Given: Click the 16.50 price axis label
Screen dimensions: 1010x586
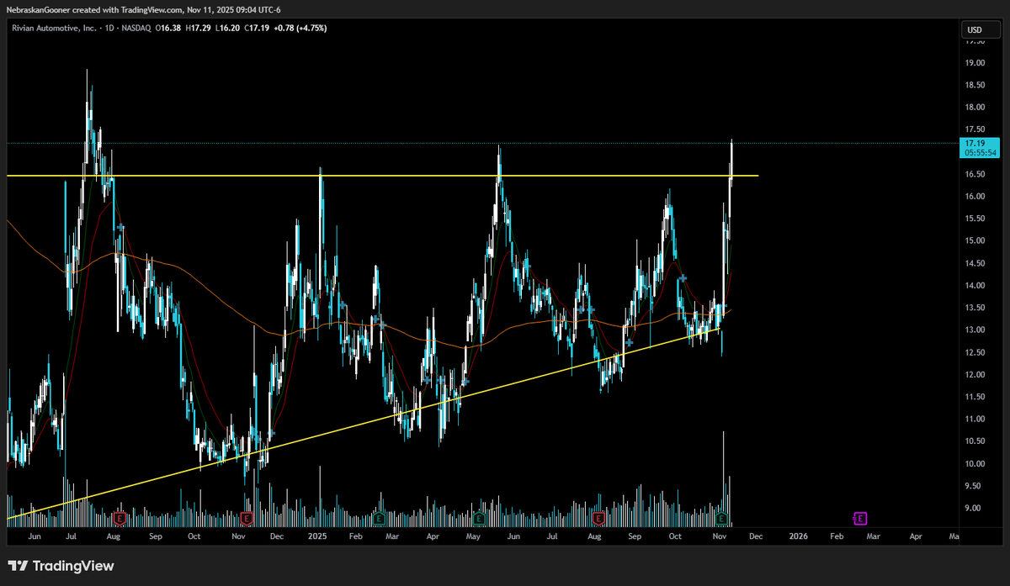Looking at the screenshot, I should click(x=975, y=174).
